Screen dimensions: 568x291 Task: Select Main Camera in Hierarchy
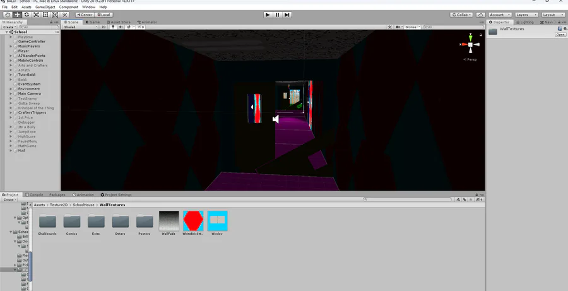coord(29,93)
